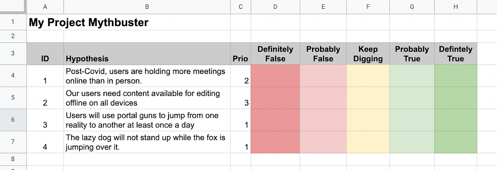Click the "Probably True" header cell

click(x=412, y=54)
